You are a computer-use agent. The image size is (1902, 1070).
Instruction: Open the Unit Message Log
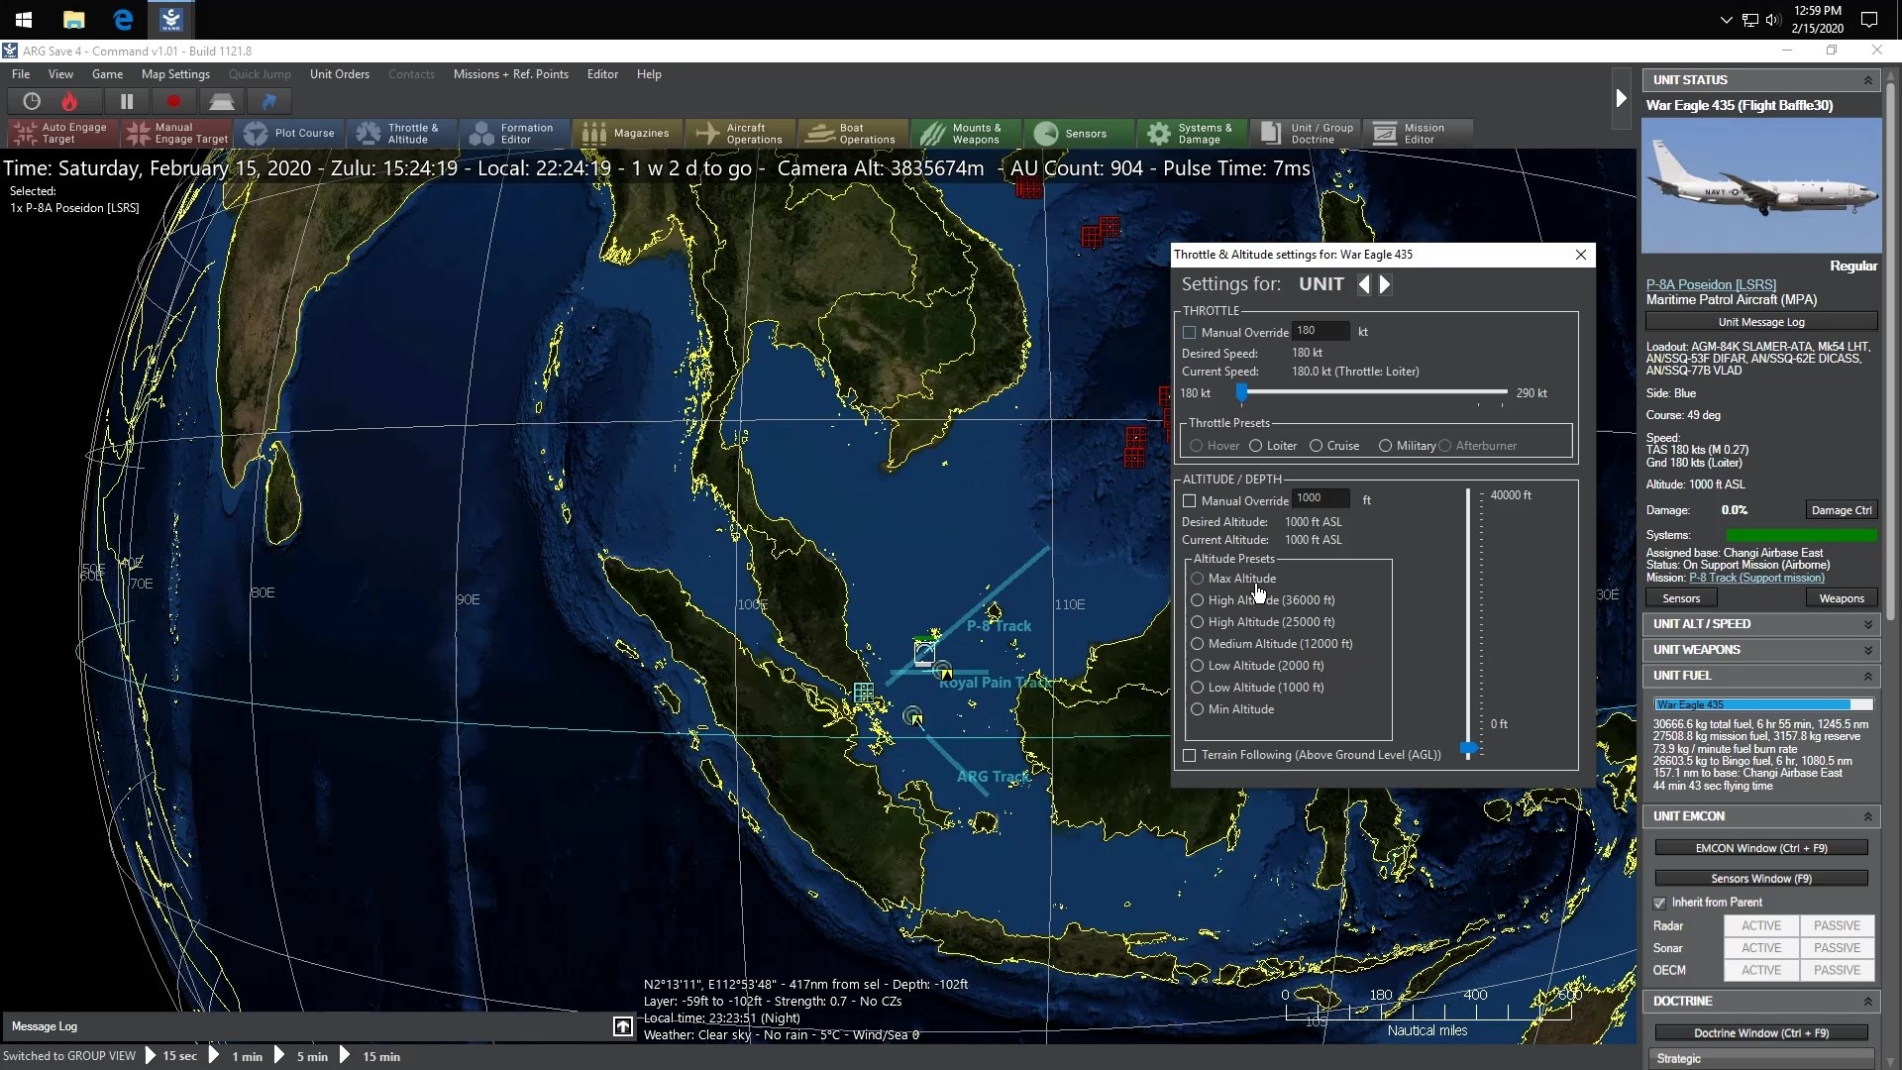click(x=1761, y=322)
